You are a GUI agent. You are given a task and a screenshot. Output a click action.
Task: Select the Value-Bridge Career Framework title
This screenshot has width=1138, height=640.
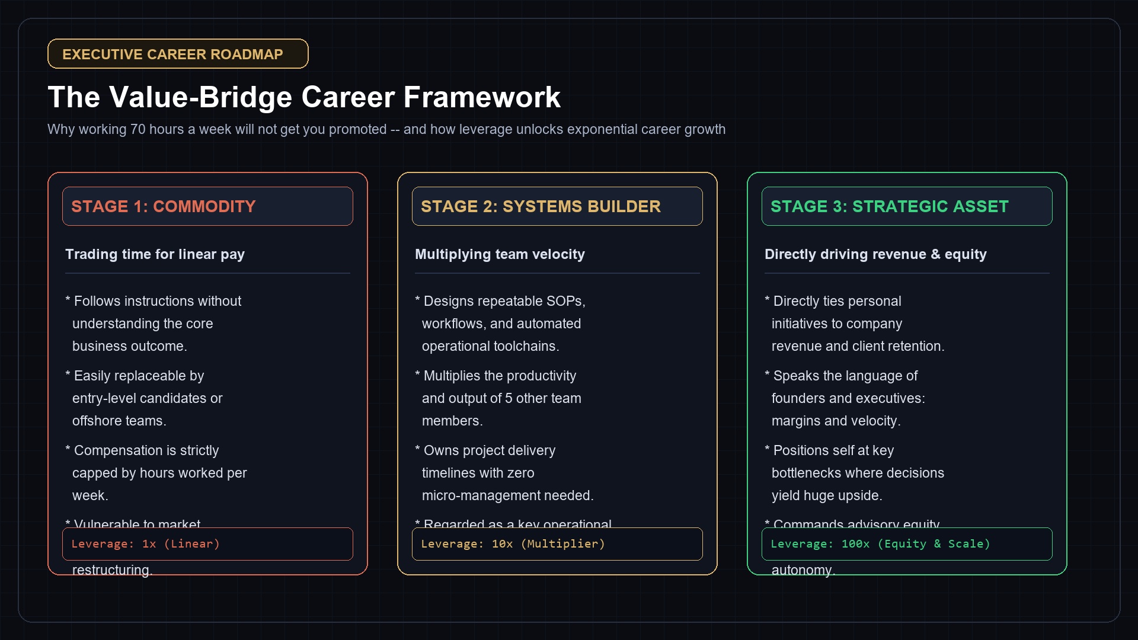click(304, 97)
